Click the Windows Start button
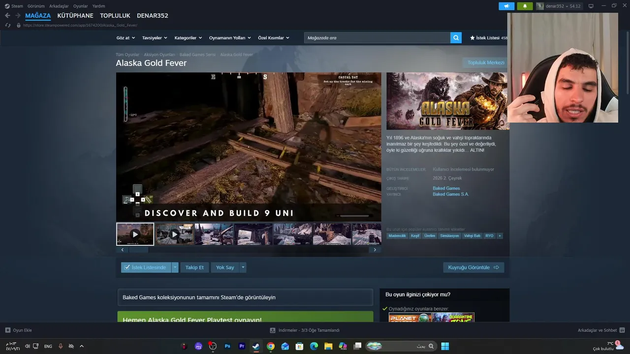The image size is (630, 354). click(x=445, y=346)
